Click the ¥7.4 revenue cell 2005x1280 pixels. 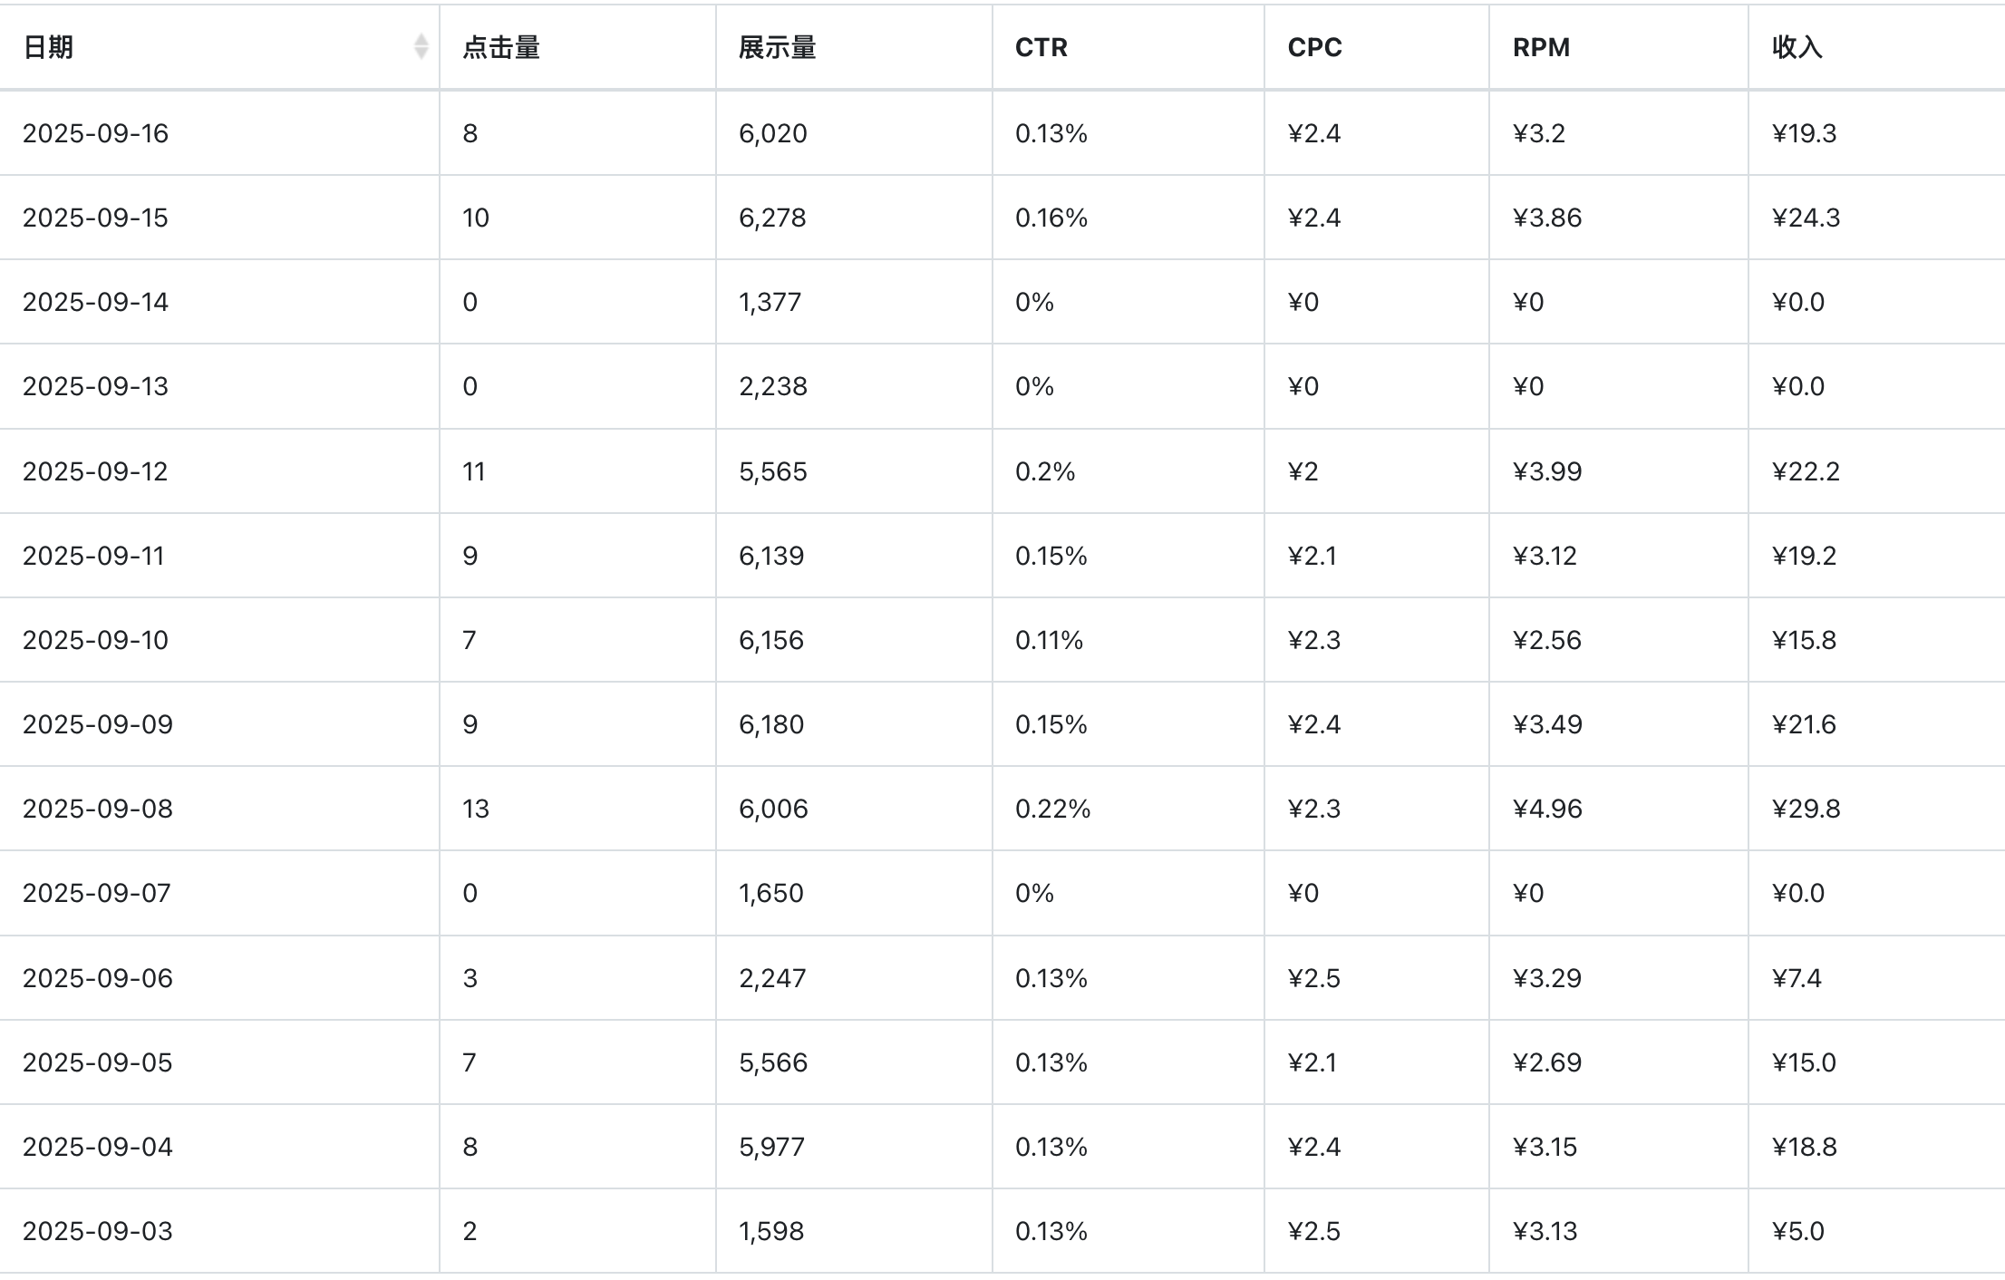click(1797, 978)
